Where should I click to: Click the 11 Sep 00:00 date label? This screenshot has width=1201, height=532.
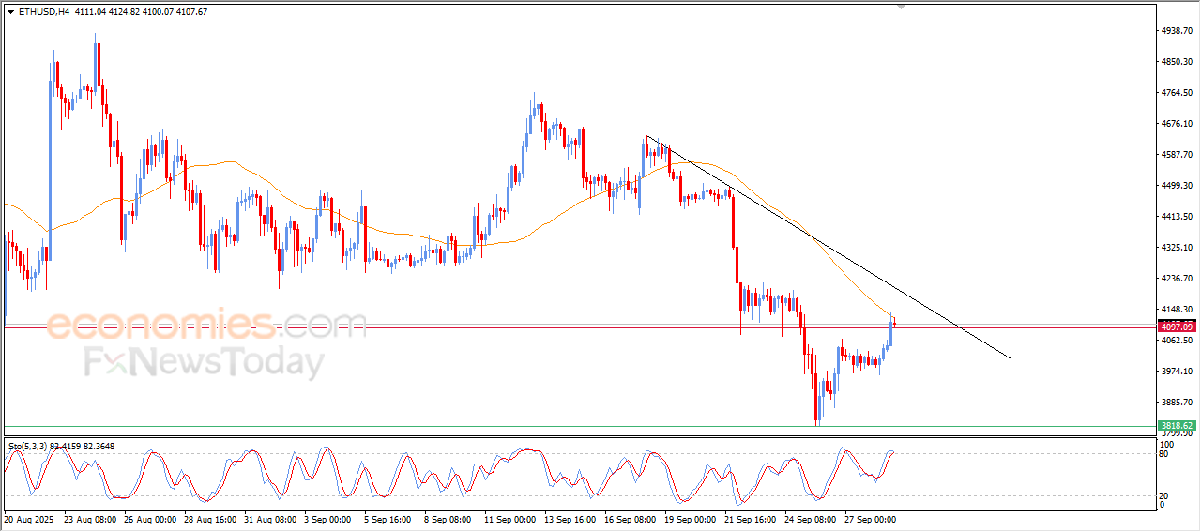click(x=509, y=518)
